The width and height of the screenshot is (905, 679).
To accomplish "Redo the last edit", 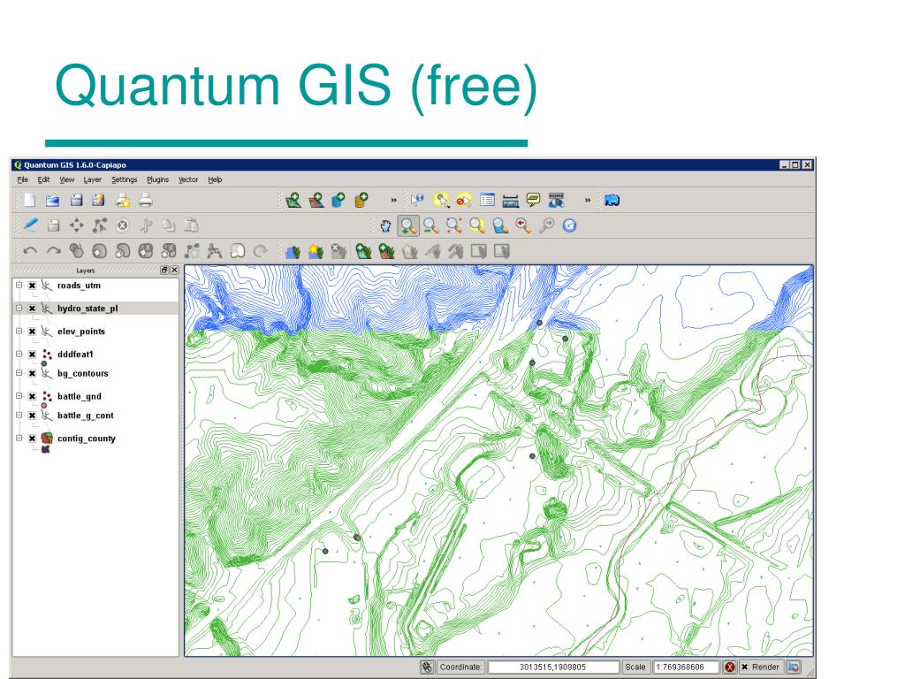I will [53, 250].
